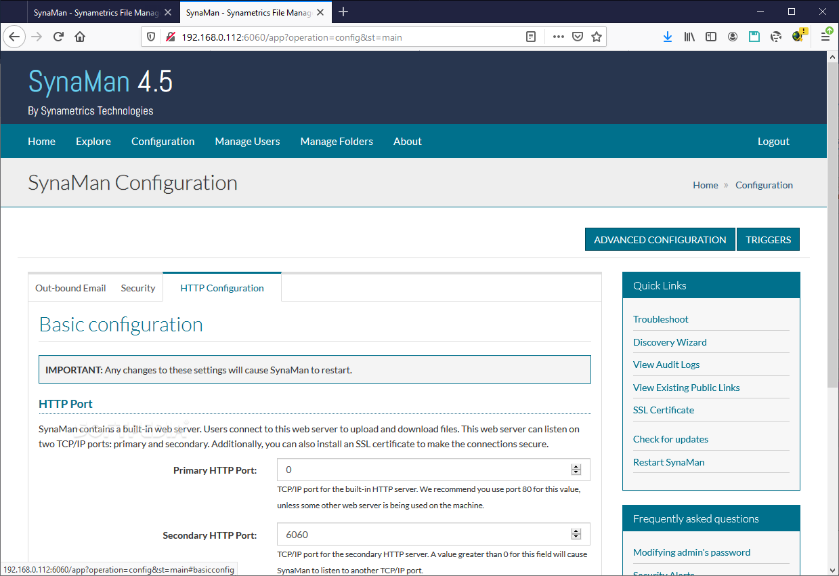Open Modifying admin's password FAQ
839x576 pixels.
tap(691, 552)
